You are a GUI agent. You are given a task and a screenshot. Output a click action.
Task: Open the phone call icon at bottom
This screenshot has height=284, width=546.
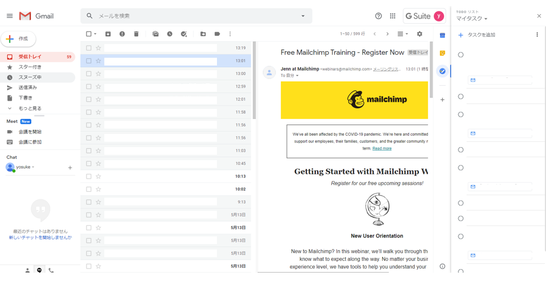pyautogui.click(x=51, y=270)
